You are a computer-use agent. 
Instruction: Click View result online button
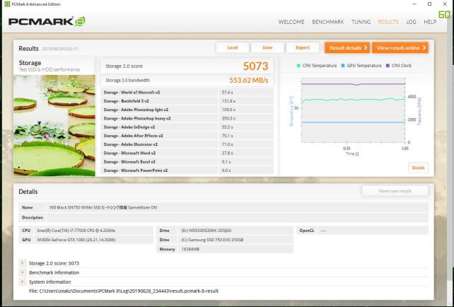(x=400, y=48)
